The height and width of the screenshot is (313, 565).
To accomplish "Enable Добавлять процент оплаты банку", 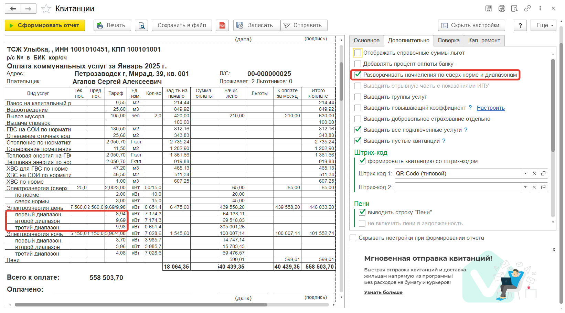I will point(358,64).
